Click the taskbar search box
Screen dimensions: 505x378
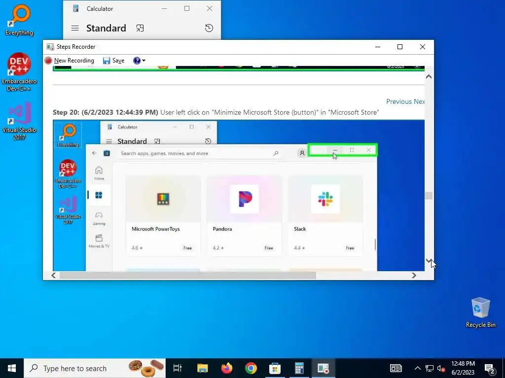[95, 368]
